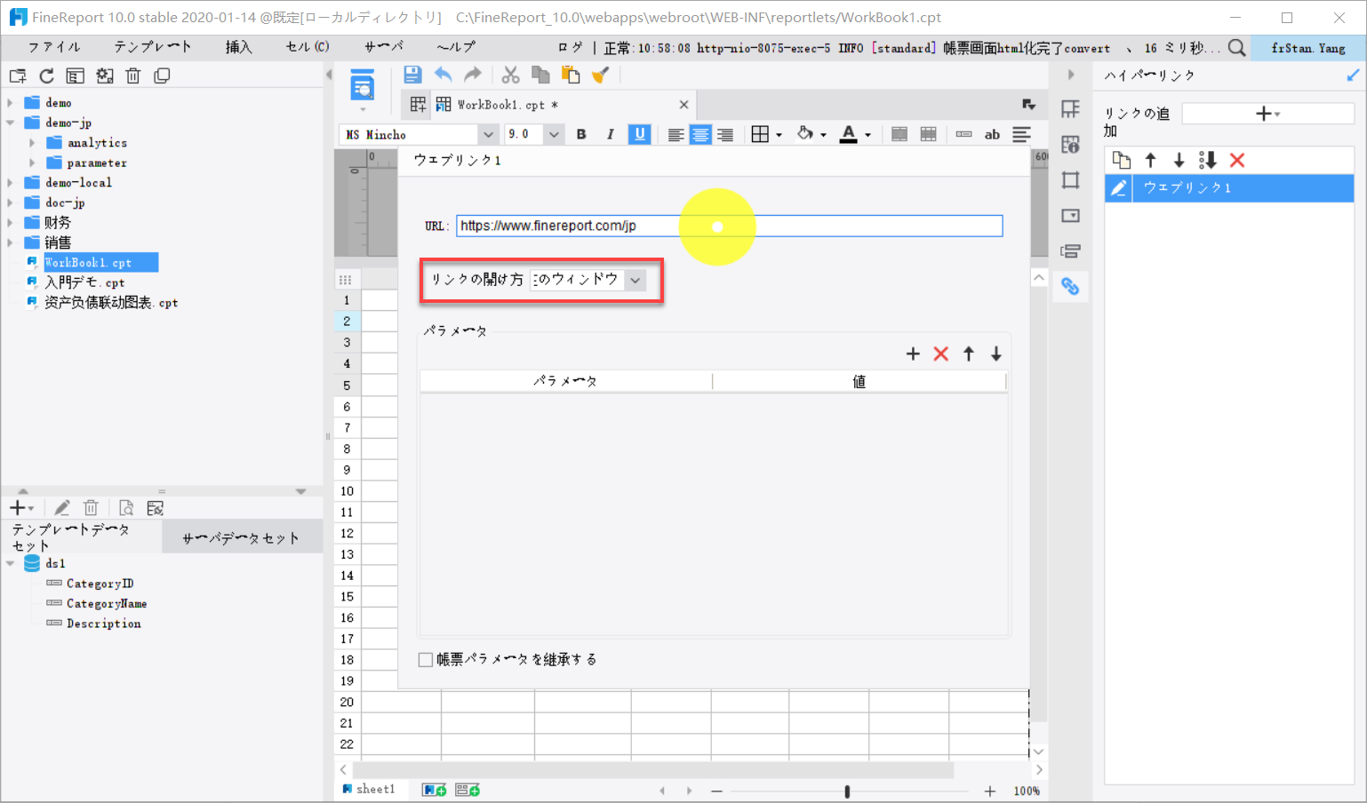Add a parameter with the plus icon
The height and width of the screenshot is (803, 1367).
[x=913, y=354]
